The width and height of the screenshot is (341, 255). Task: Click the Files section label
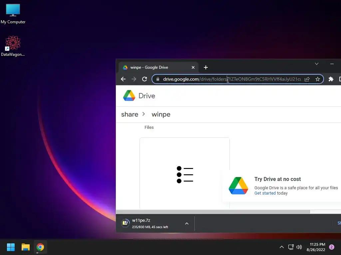coord(149,127)
